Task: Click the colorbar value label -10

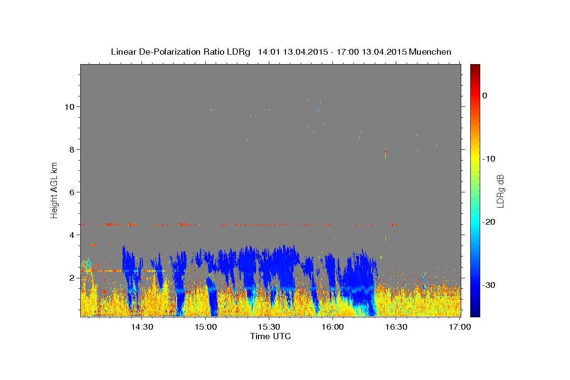Action: [489, 159]
